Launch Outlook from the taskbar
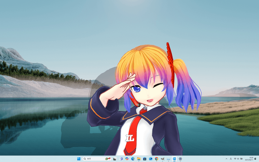 pos(151,159)
